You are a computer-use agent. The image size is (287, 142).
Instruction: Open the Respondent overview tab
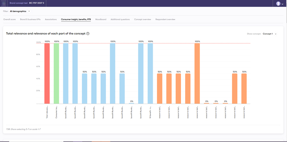(165, 20)
